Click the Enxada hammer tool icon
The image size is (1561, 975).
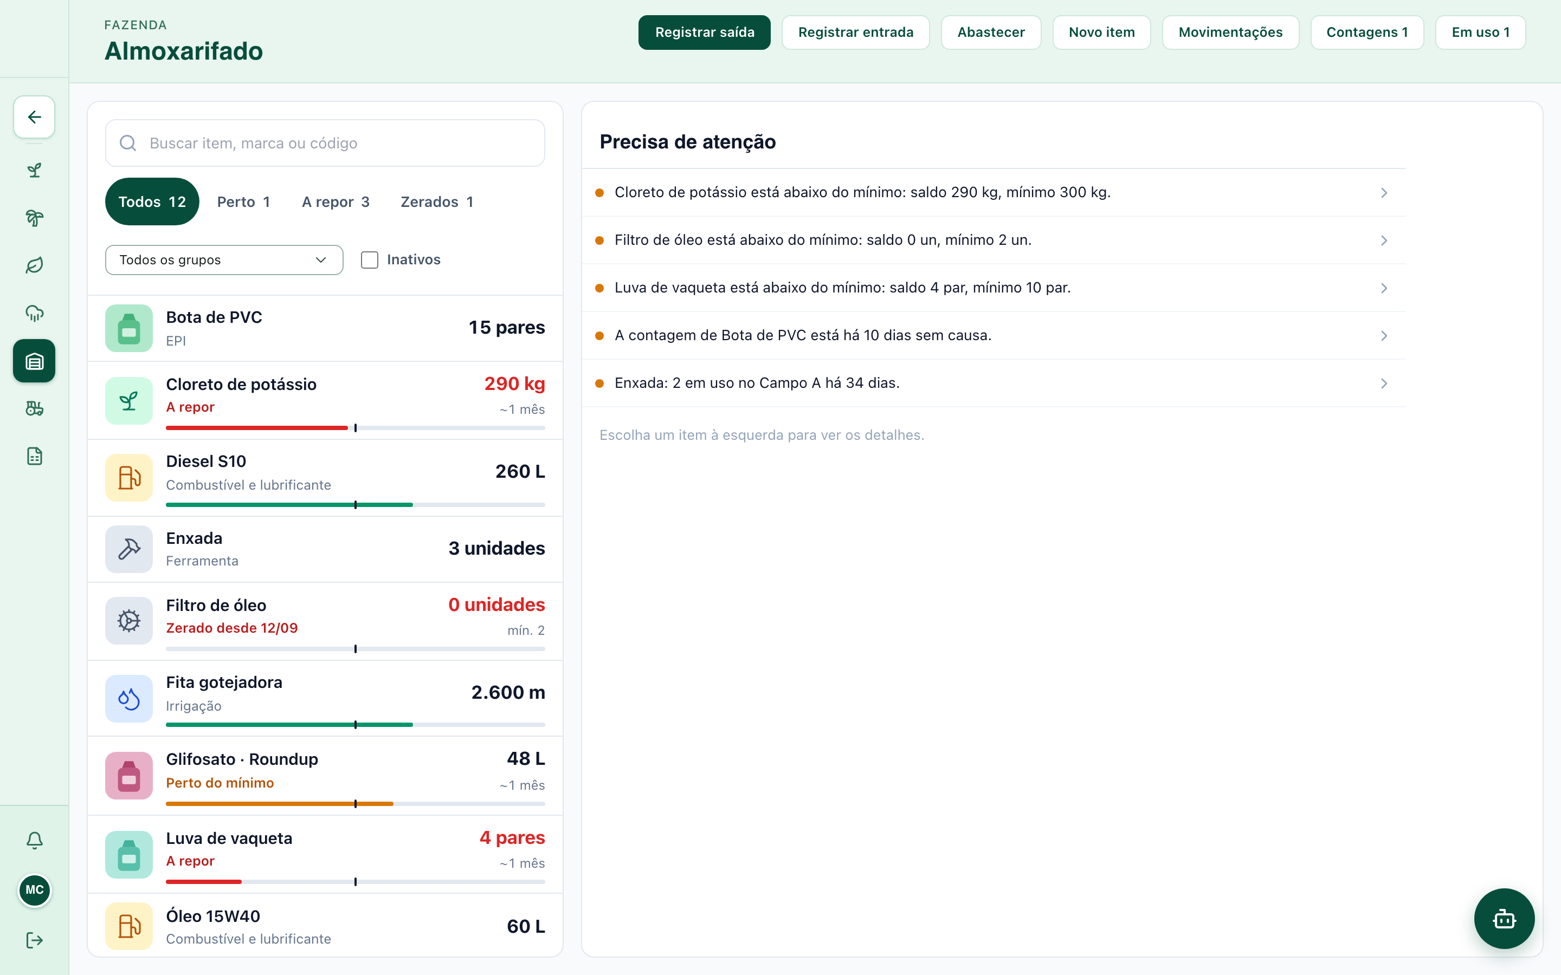(x=129, y=549)
